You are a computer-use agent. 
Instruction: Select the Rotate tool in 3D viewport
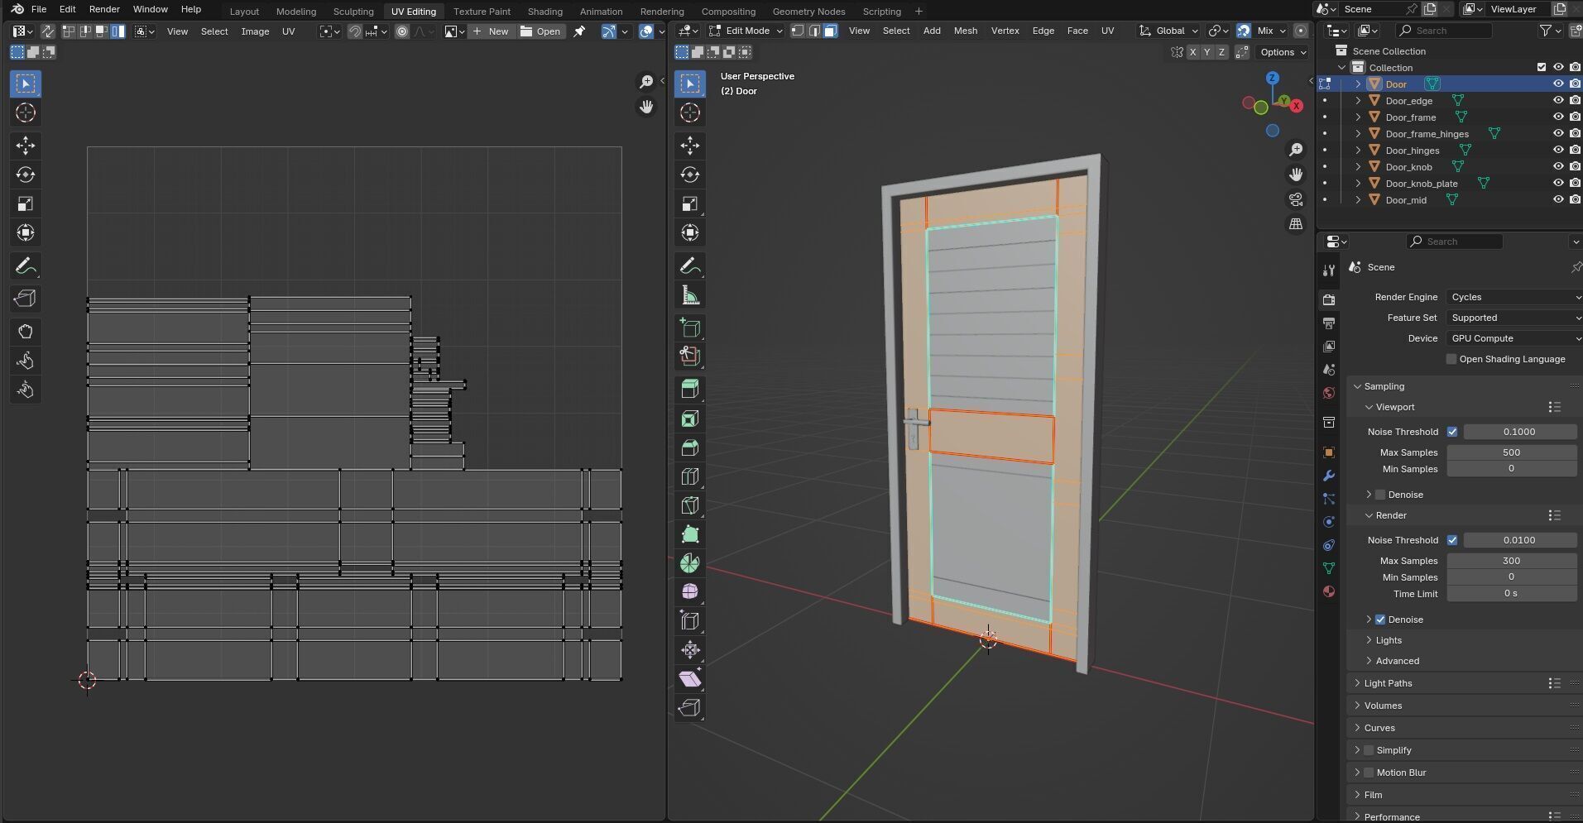(x=690, y=175)
